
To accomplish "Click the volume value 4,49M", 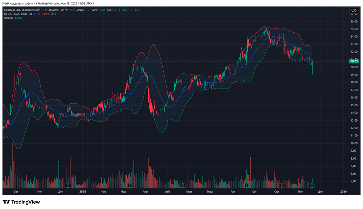I will pyautogui.click(x=18, y=17).
